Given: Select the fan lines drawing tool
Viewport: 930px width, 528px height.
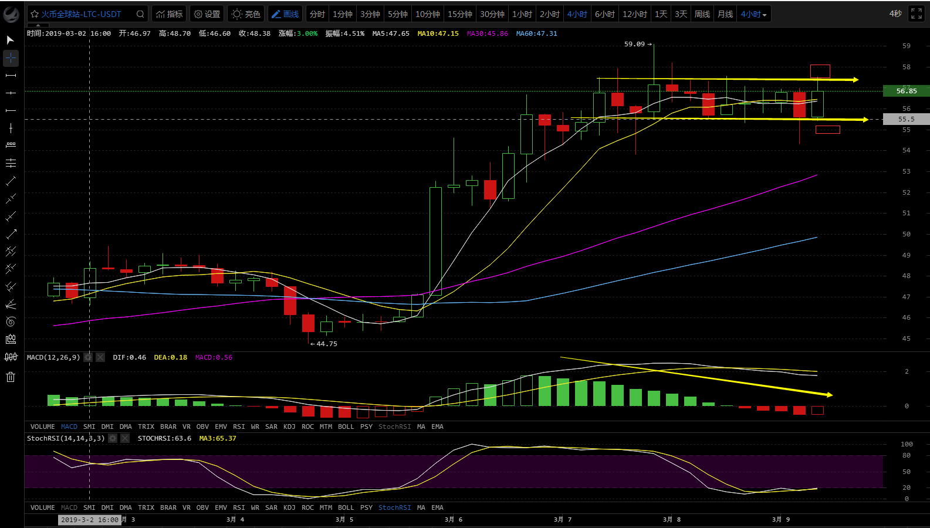Looking at the screenshot, I should tap(11, 304).
